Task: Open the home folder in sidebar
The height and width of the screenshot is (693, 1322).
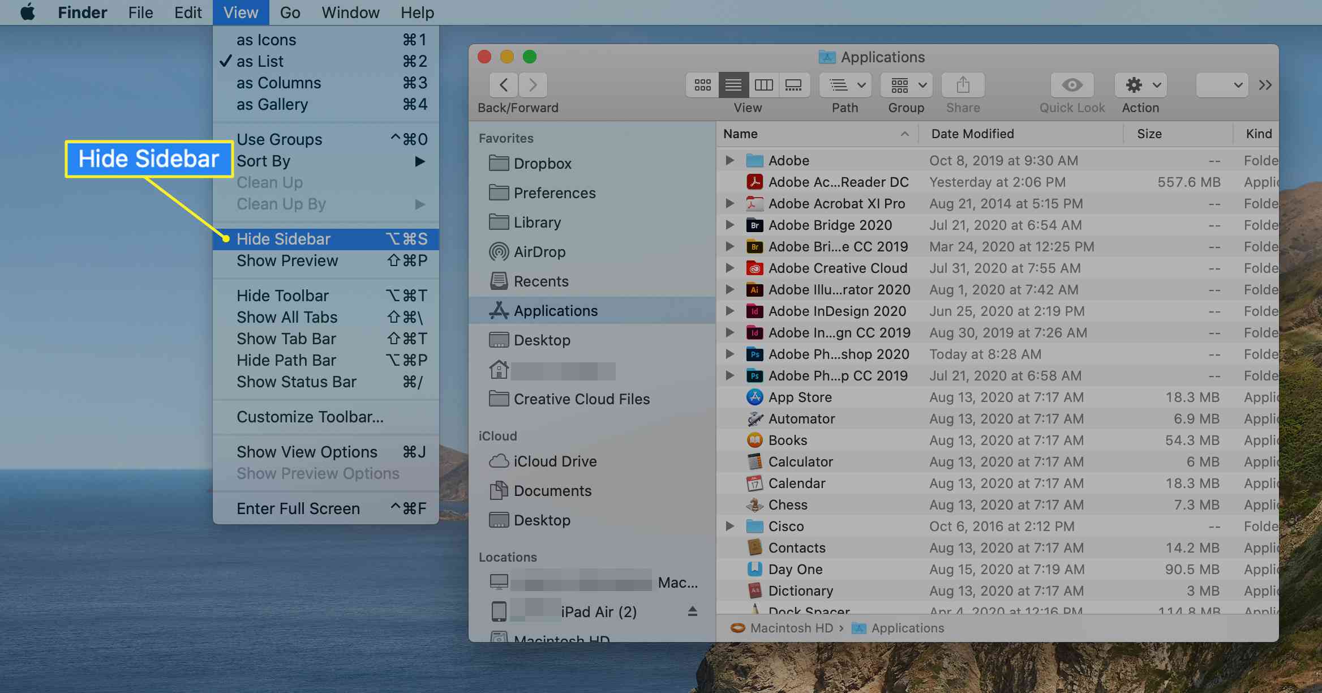Action: click(x=592, y=370)
